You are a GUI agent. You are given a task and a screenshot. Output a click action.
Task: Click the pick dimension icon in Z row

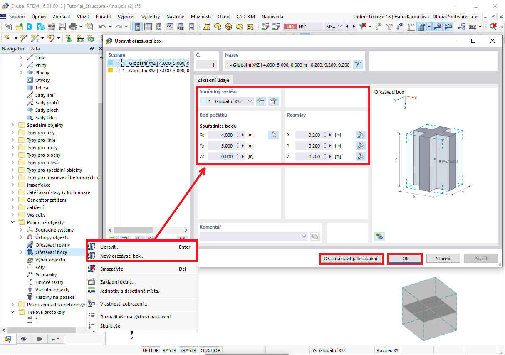360,156
